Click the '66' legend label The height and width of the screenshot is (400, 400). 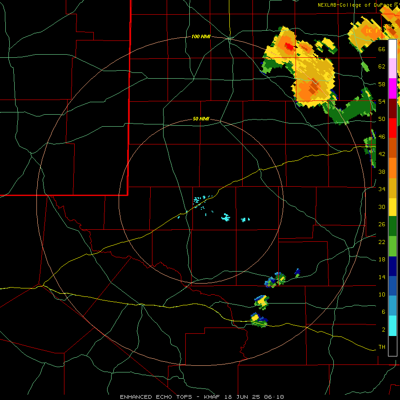pyautogui.click(x=382, y=49)
